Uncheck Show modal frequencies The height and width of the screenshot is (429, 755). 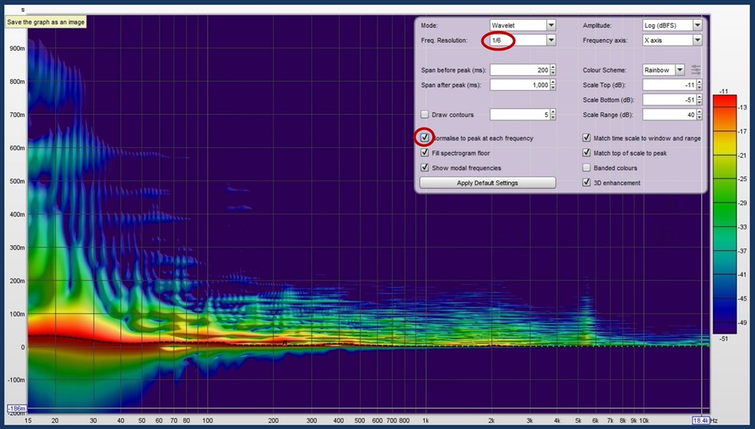[x=425, y=168]
